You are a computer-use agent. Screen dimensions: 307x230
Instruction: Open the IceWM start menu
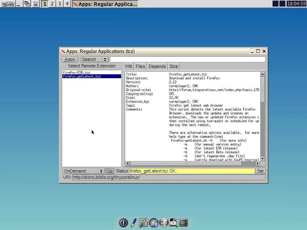[x=7, y=4]
